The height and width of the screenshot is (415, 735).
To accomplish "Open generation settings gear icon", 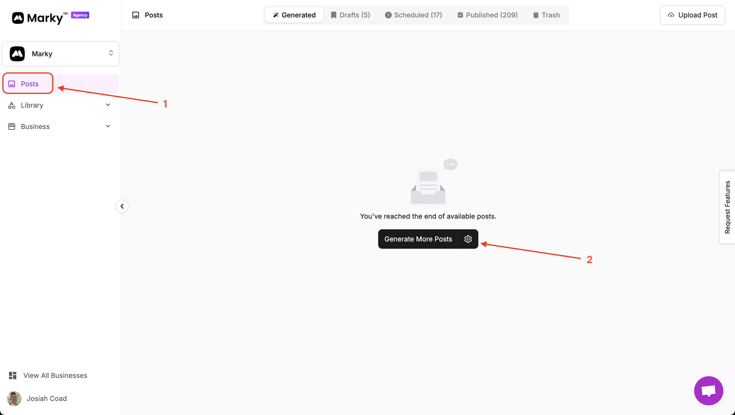I will (x=468, y=239).
